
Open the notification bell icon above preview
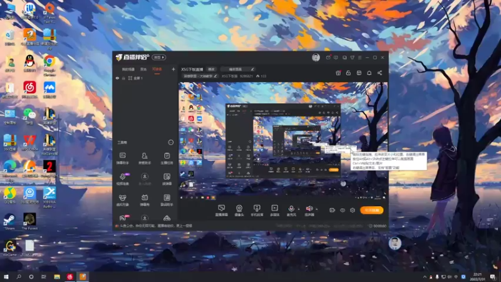pos(369,73)
